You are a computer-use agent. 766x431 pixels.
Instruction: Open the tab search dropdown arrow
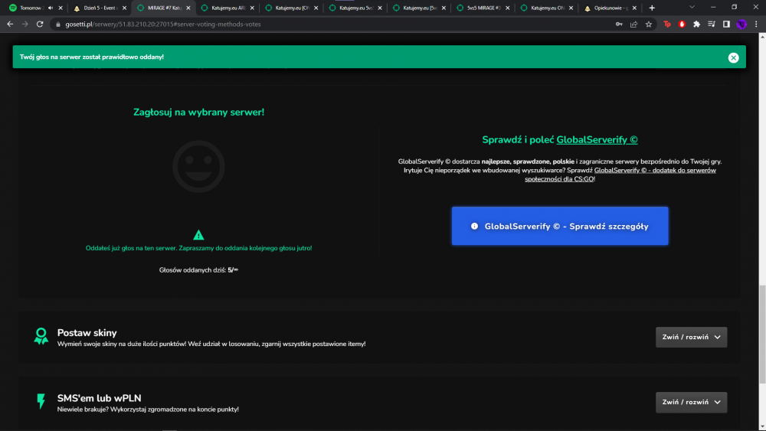point(692,8)
